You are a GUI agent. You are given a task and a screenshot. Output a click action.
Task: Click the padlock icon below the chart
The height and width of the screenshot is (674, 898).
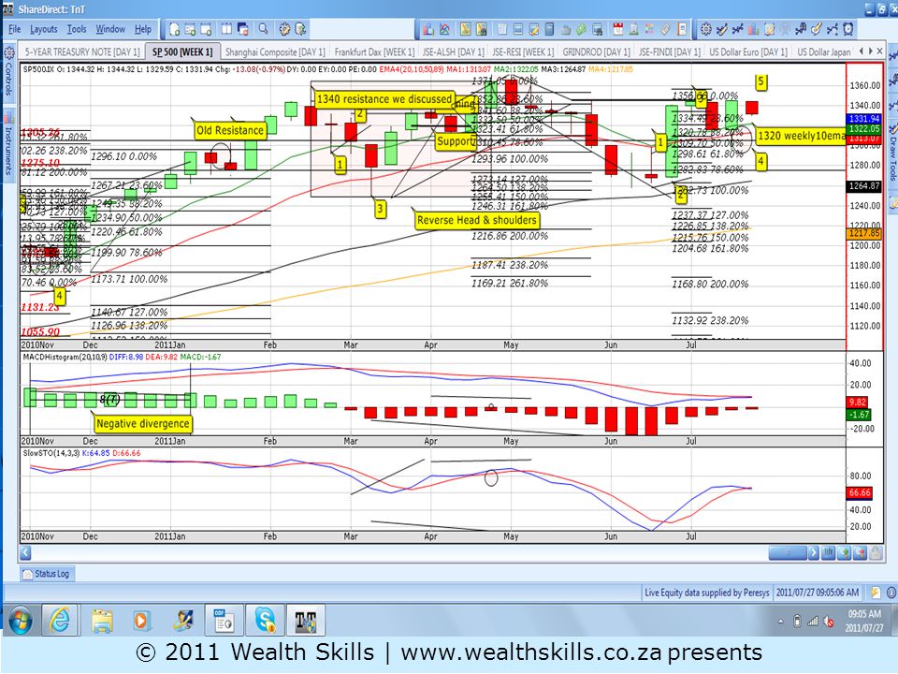(876, 552)
